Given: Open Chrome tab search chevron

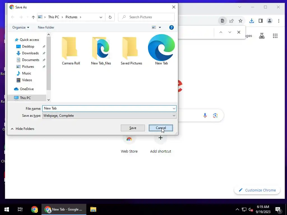Looking at the screenshot, I should 239,7.
